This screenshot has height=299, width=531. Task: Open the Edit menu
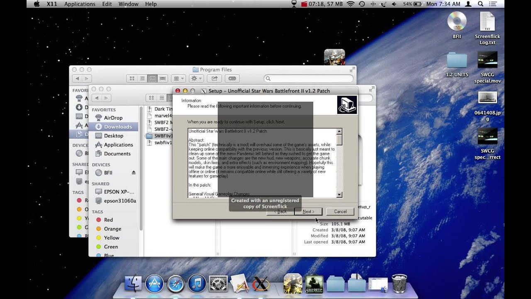107,4
